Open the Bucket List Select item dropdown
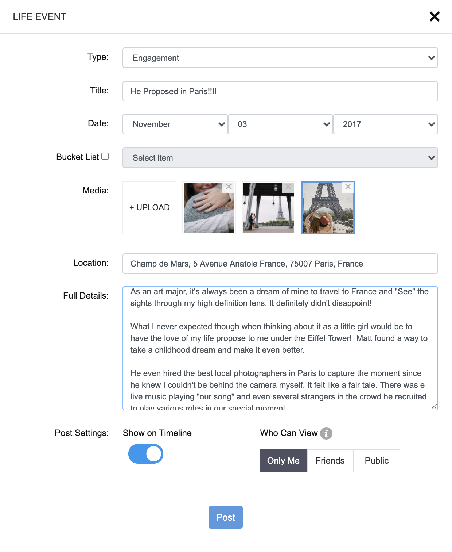 pyautogui.click(x=280, y=158)
